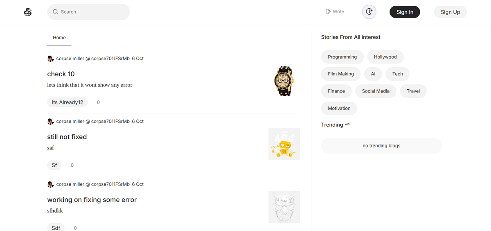This screenshot has height=231, width=491.
Task: Open the Write editor
Action: coord(335,11)
